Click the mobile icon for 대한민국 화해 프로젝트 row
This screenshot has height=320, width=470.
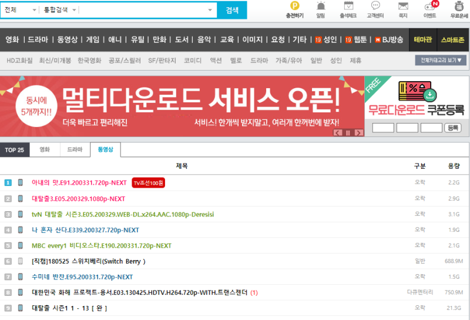(21, 292)
